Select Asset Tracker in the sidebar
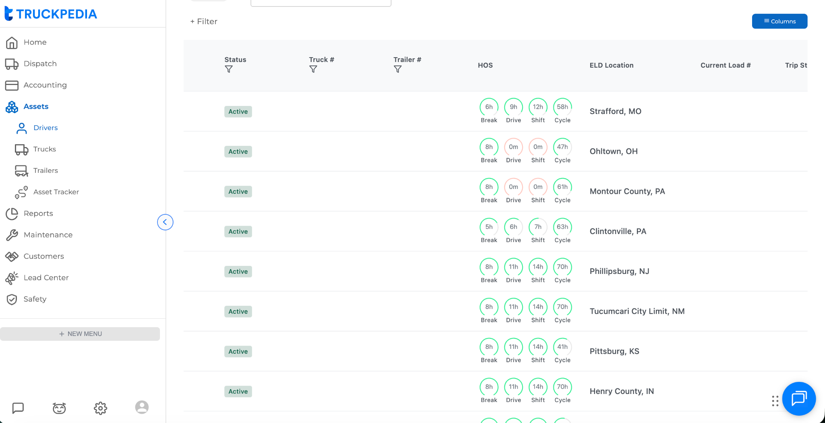Viewport: 825px width, 423px height. [56, 192]
